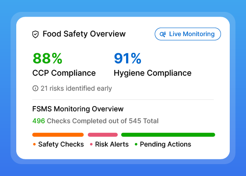
Task: Click the 91% Hygiene Compliance value
Action: pos(127,59)
